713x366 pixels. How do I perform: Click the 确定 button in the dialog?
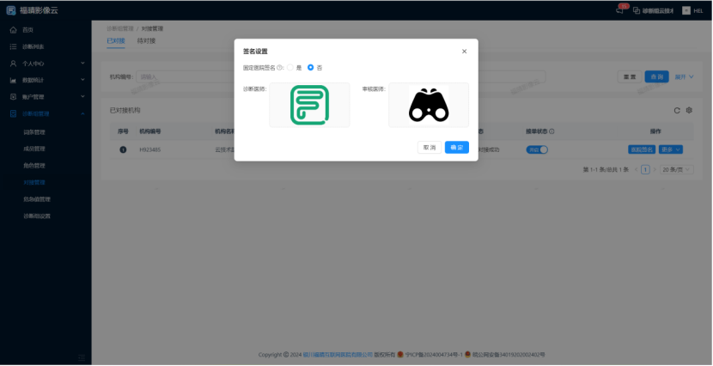click(456, 148)
